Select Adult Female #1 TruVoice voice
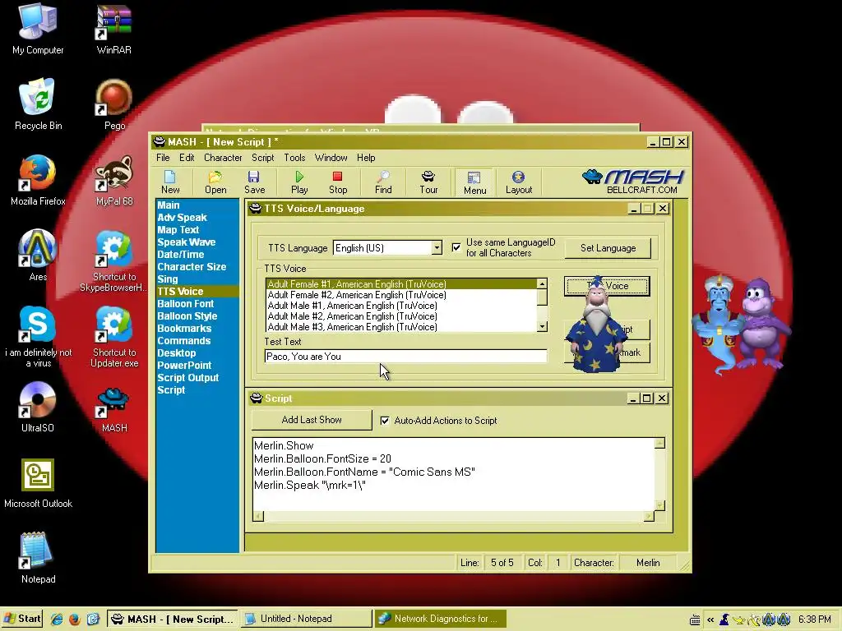842x631 pixels. [x=401, y=283]
